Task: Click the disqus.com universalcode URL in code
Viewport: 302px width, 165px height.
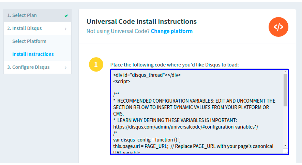Action: tap(186, 127)
